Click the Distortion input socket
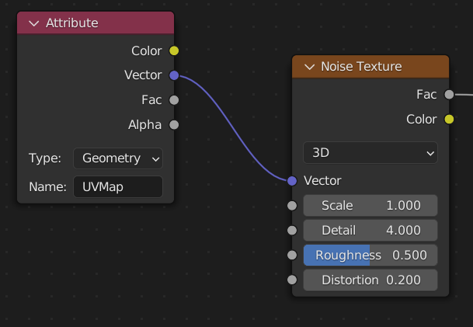 pyautogui.click(x=292, y=280)
